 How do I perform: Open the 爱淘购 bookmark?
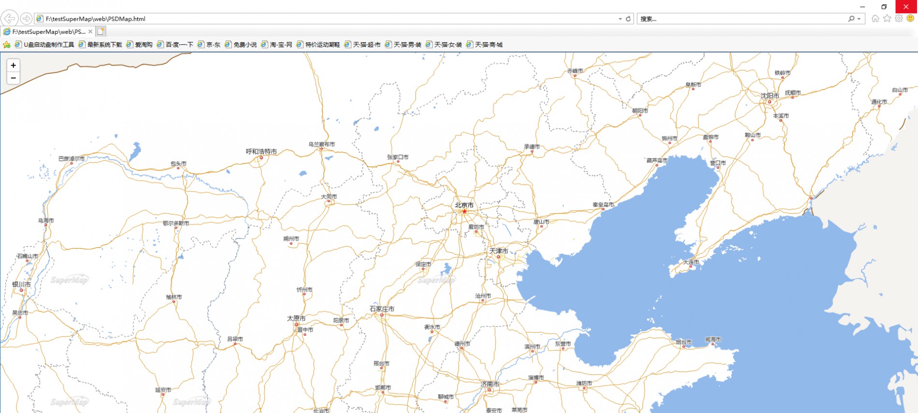pyautogui.click(x=140, y=44)
